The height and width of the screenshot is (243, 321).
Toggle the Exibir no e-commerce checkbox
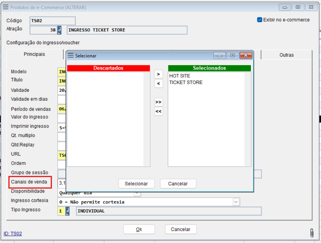point(260,20)
